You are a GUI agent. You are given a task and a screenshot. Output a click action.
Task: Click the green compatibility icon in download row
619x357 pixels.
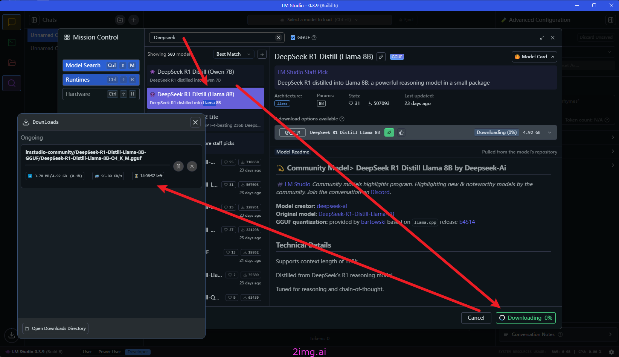click(x=389, y=132)
